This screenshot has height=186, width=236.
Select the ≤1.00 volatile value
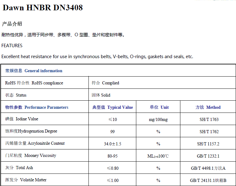pos(113,180)
